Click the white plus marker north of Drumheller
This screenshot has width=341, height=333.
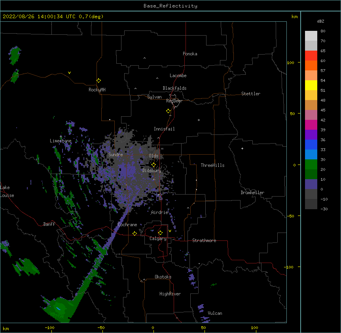pos(242,148)
